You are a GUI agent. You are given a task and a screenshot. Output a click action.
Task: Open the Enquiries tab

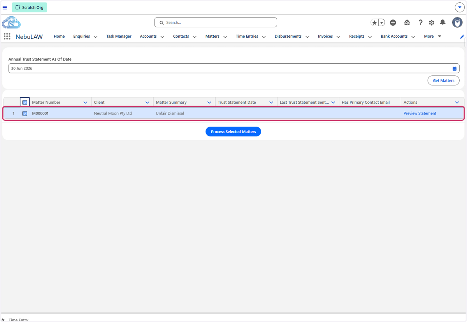pyautogui.click(x=81, y=36)
